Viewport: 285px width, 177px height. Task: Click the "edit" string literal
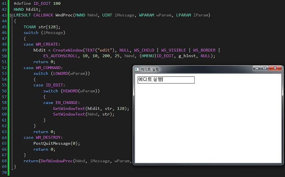pos(104,50)
